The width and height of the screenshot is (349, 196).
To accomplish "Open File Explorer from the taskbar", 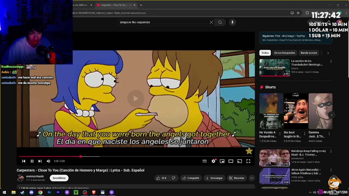I will [13, 192].
